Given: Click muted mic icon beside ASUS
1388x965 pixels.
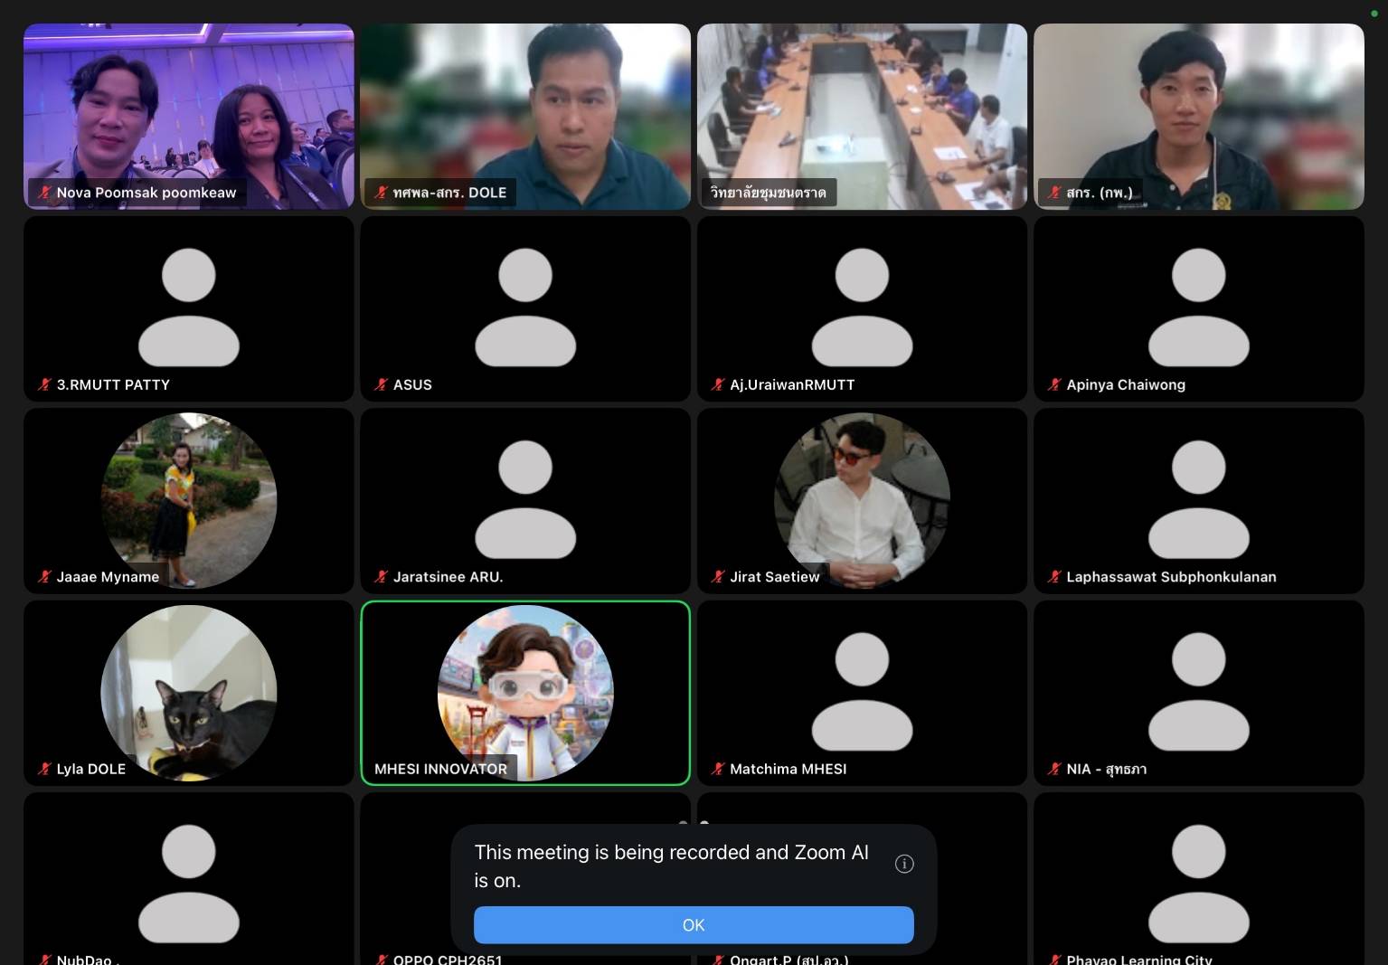Looking at the screenshot, I should tap(381, 384).
